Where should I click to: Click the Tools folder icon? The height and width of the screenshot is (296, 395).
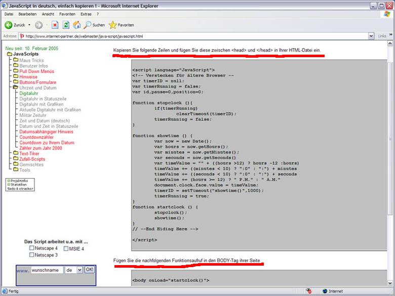point(16,170)
